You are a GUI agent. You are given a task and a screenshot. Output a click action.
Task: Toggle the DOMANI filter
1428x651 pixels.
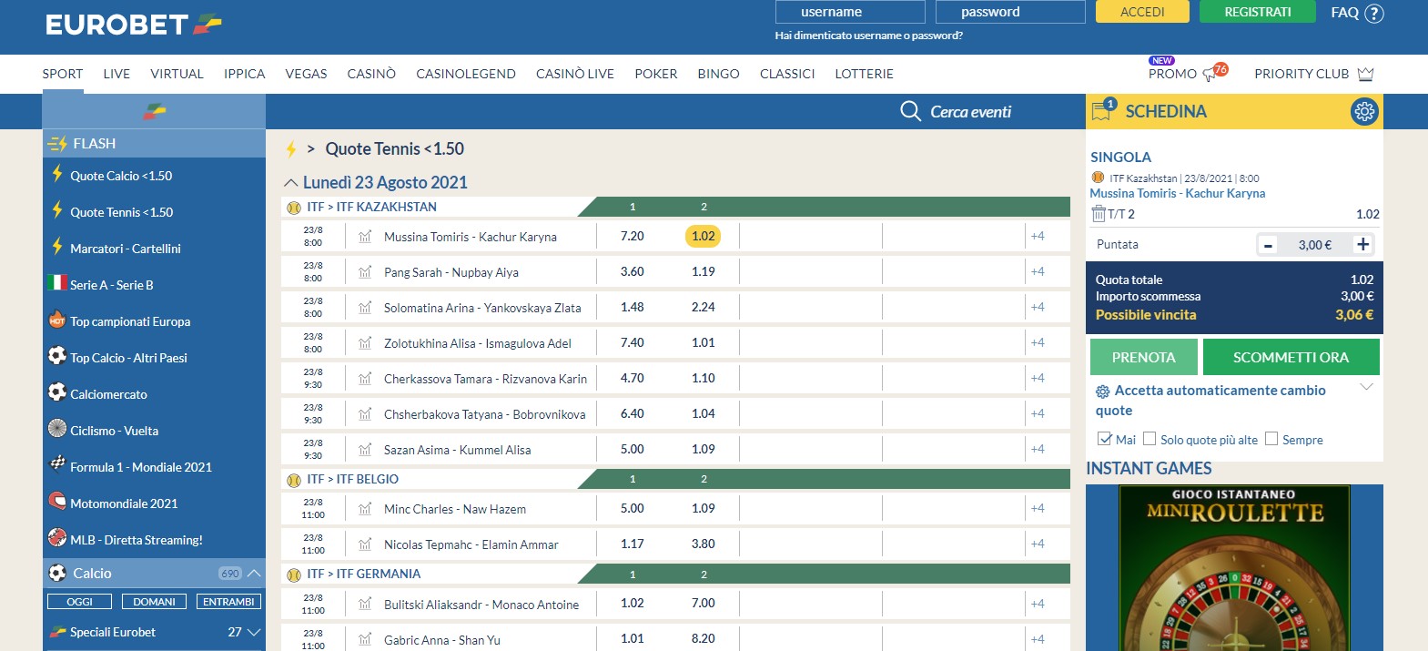click(154, 602)
